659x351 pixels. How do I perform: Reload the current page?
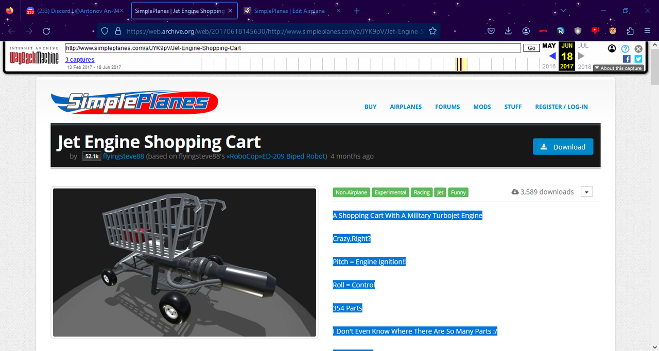coord(46,31)
